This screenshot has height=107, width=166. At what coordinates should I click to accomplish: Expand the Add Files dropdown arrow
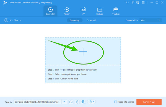[20, 20]
